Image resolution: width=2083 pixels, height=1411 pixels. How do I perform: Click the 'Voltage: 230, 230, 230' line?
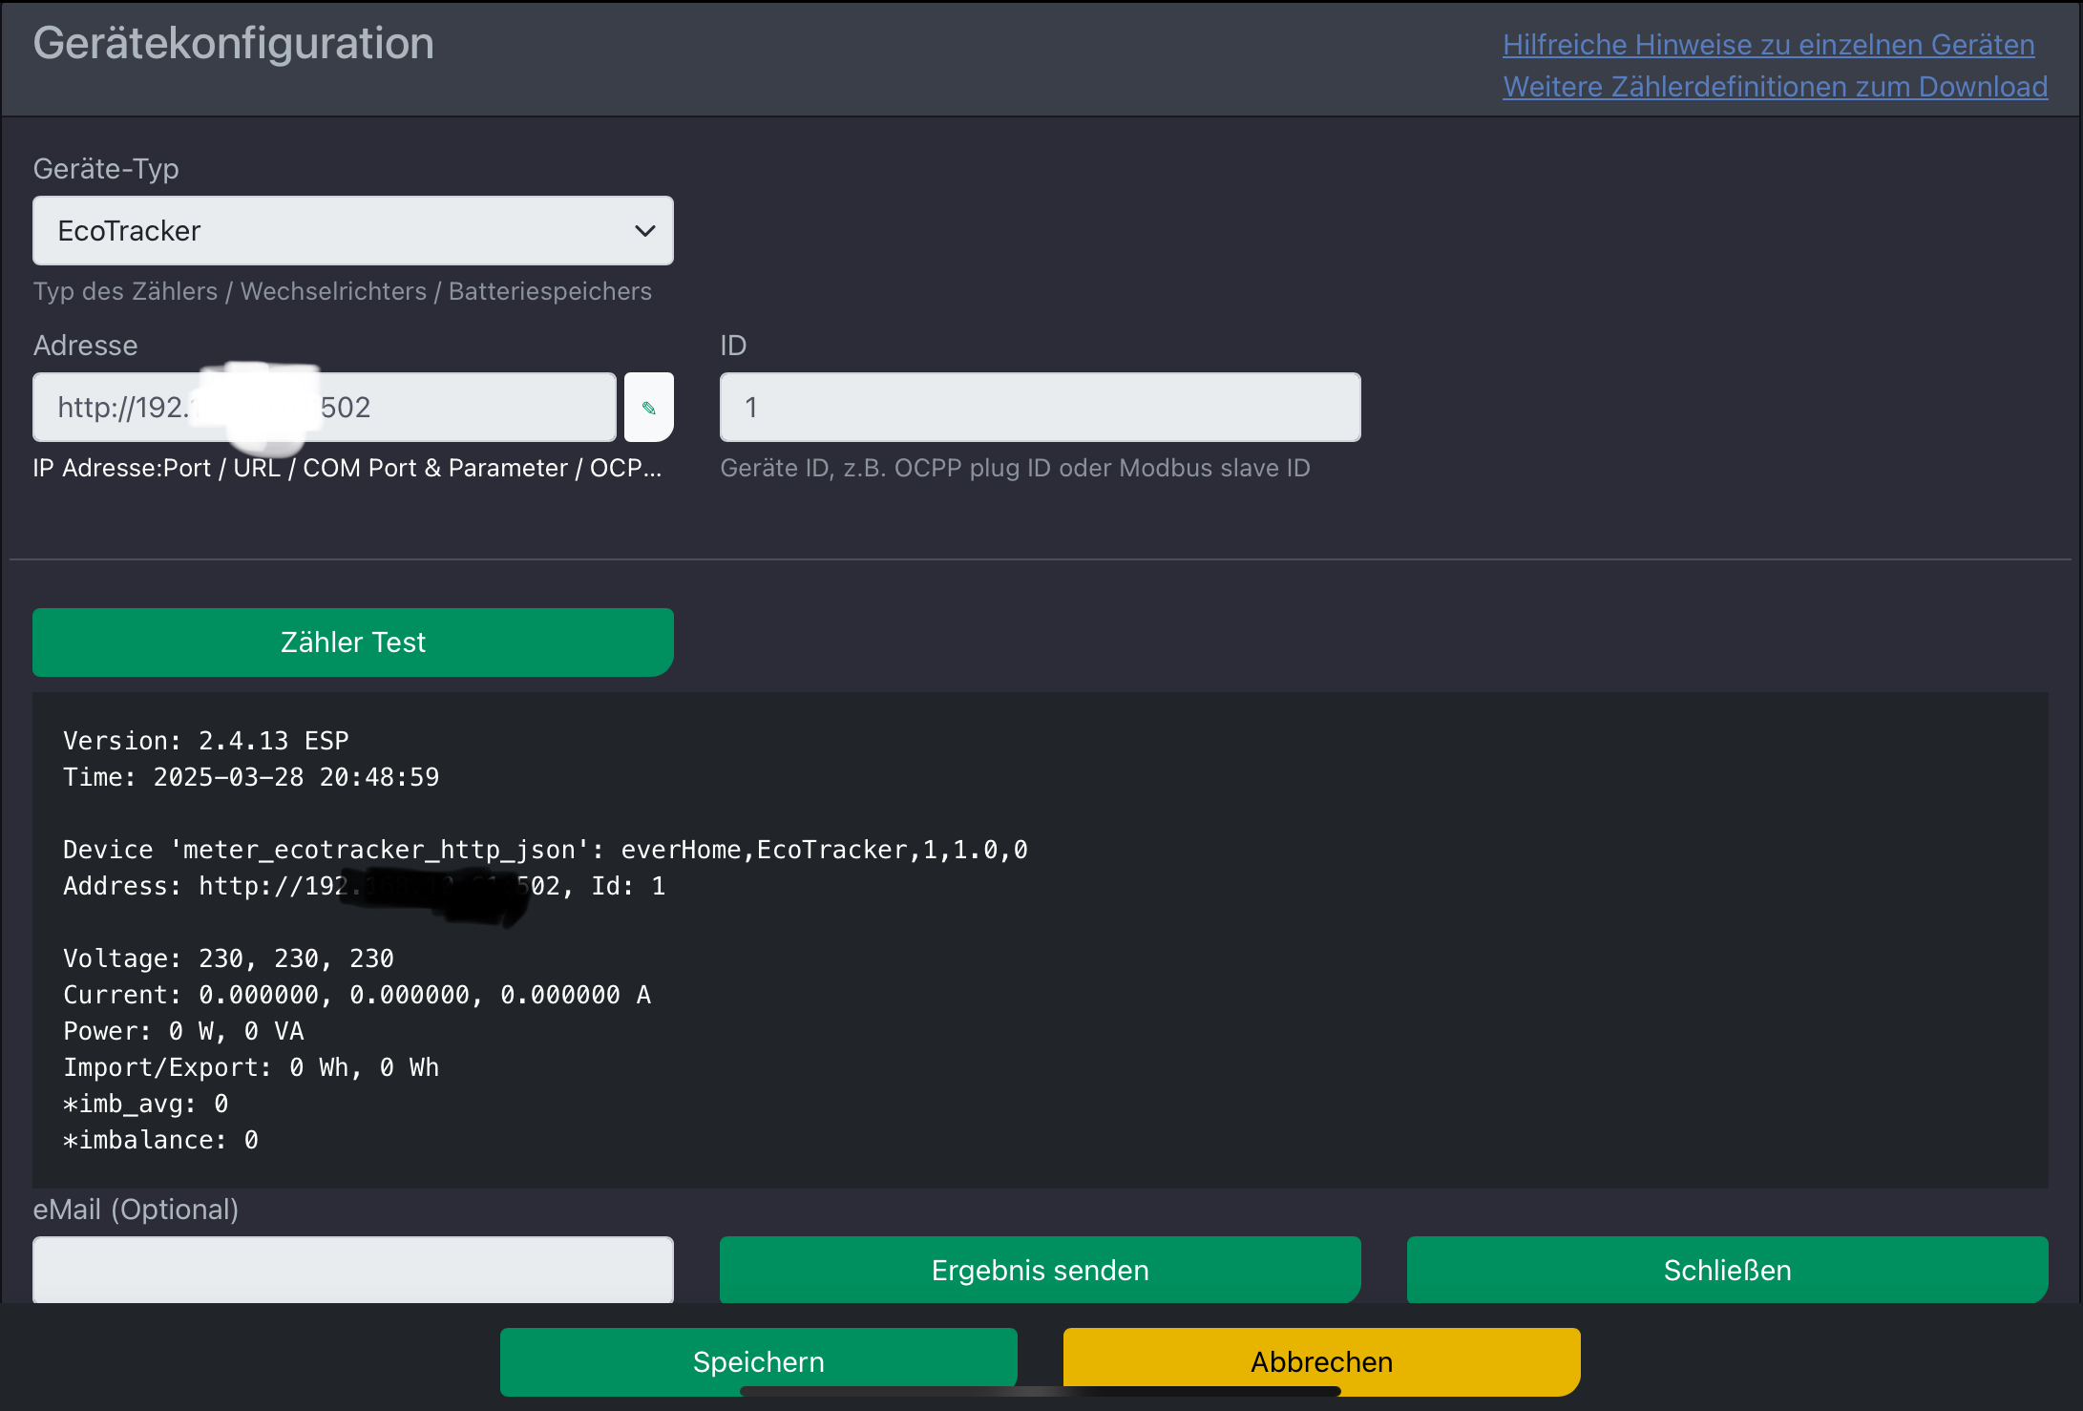tap(228, 958)
